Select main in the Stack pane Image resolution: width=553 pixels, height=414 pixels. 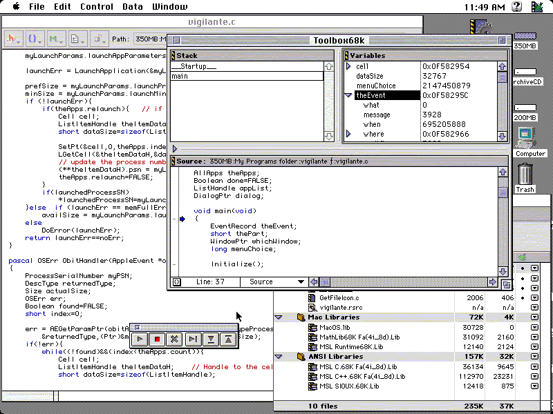[180, 76]
